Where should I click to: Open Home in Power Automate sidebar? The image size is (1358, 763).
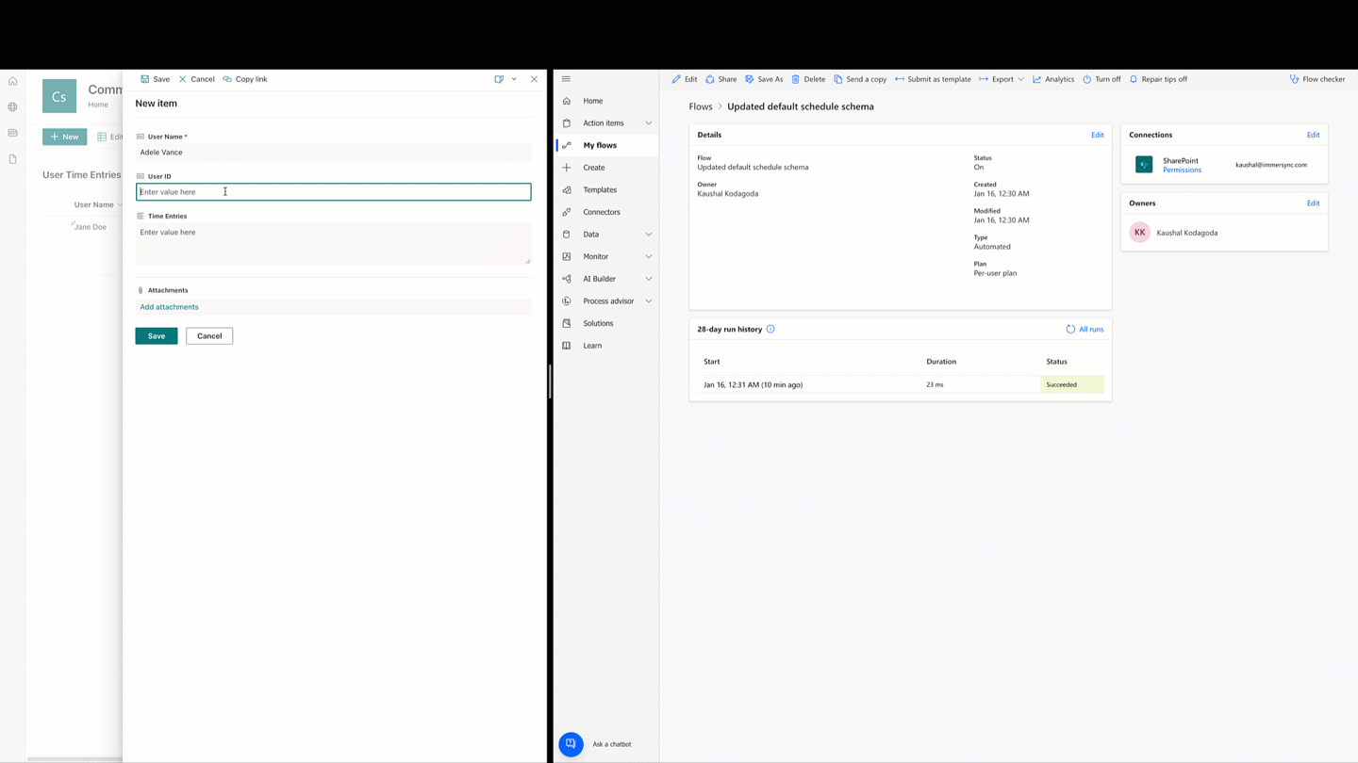tap(592, 101)
